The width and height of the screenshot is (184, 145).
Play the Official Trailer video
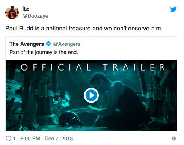point(91,95)
